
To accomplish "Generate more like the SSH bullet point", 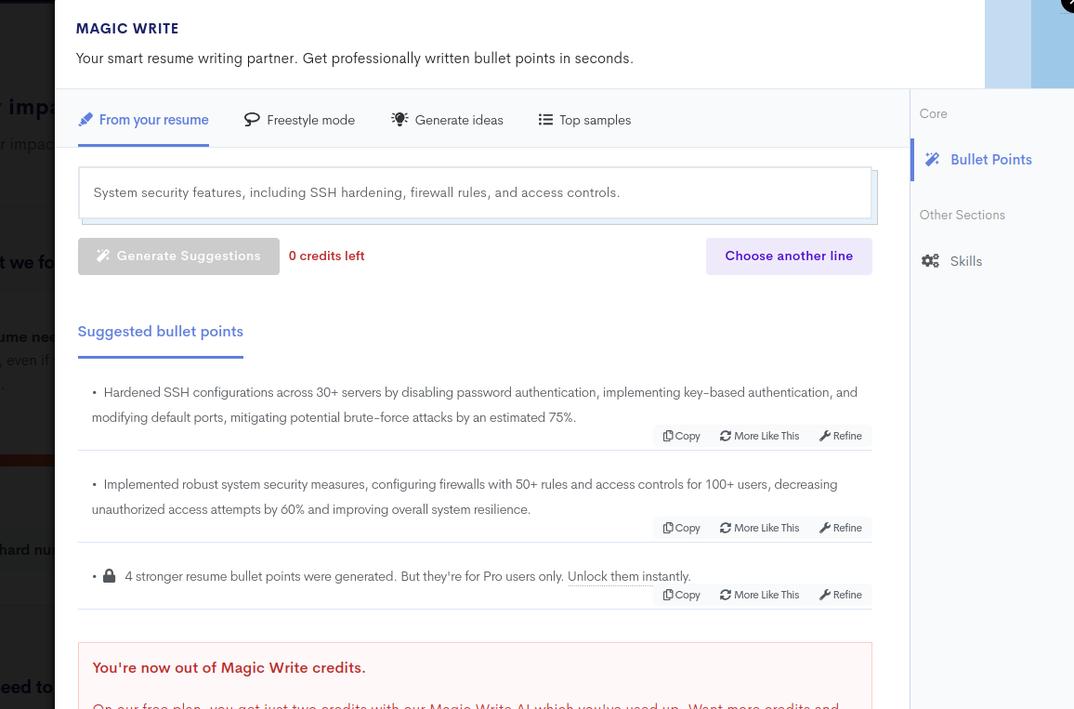I will pyautogui.click(x=759, y=436).
